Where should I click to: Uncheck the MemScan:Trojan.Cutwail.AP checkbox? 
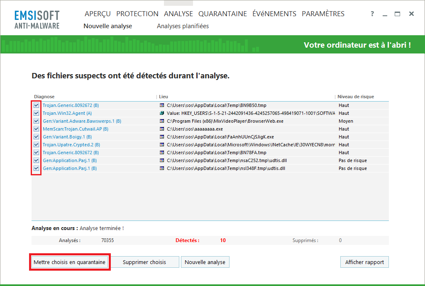point(37,129)
